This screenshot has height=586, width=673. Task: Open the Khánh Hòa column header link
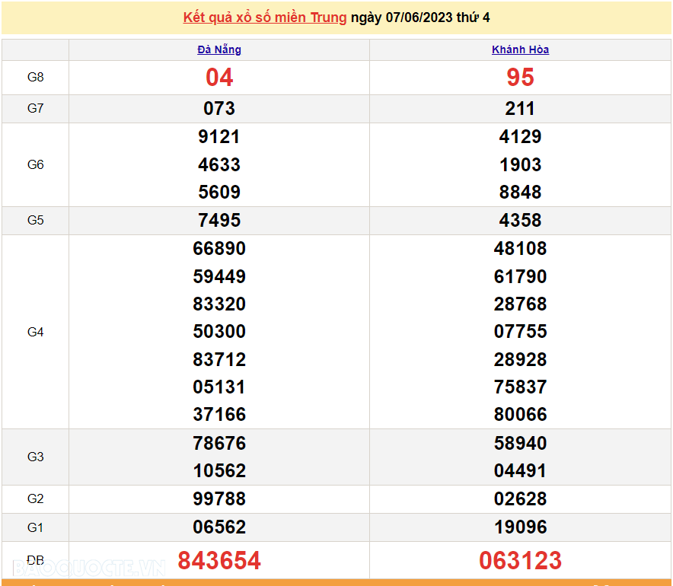(x=520, y=49)
